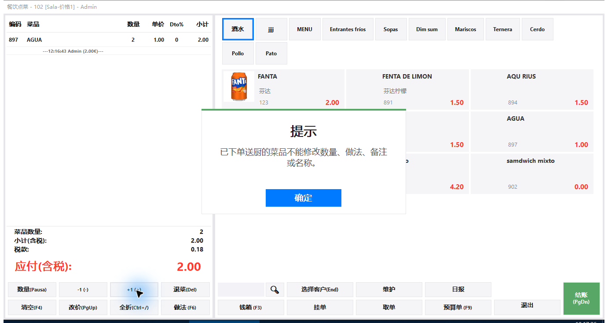Open the cash drawer with 钱箱 (F3)
The width and height of the screenshot is (608, 323).
[251, 308]
